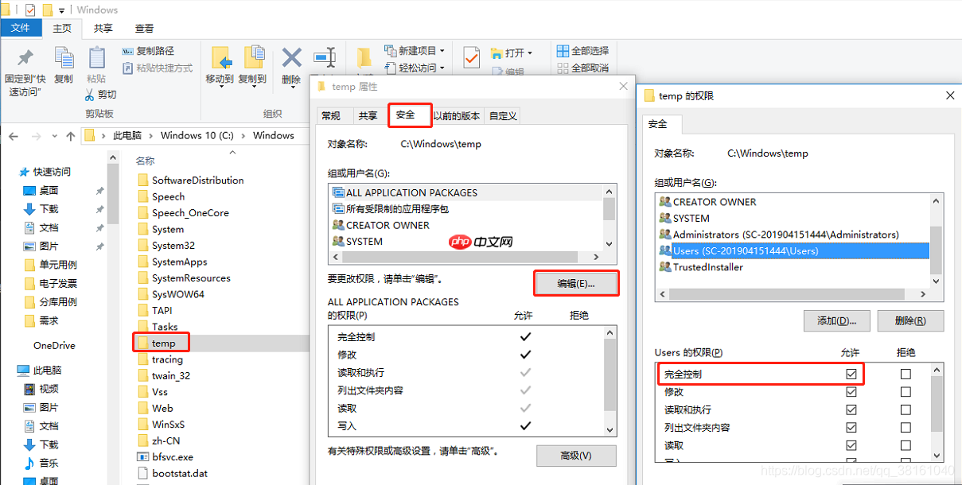
Task: Click the Paste Shortcut (粘贴快捷方式) item
Action: pos(158,68)
